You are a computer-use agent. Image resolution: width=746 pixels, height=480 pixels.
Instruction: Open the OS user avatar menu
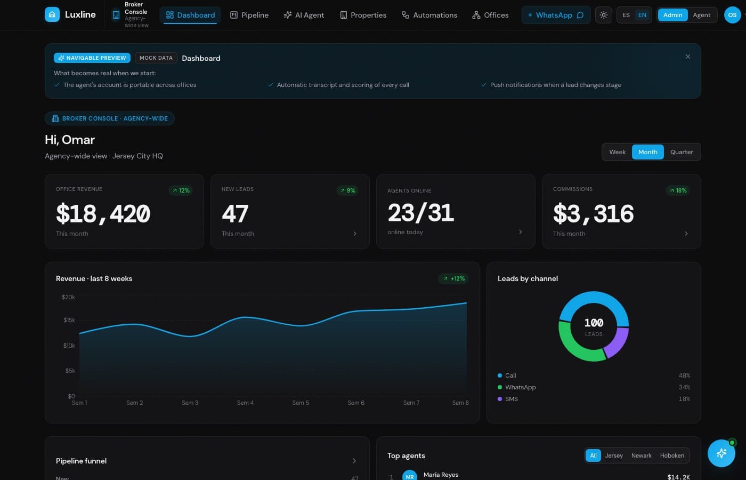pos(732,15)
